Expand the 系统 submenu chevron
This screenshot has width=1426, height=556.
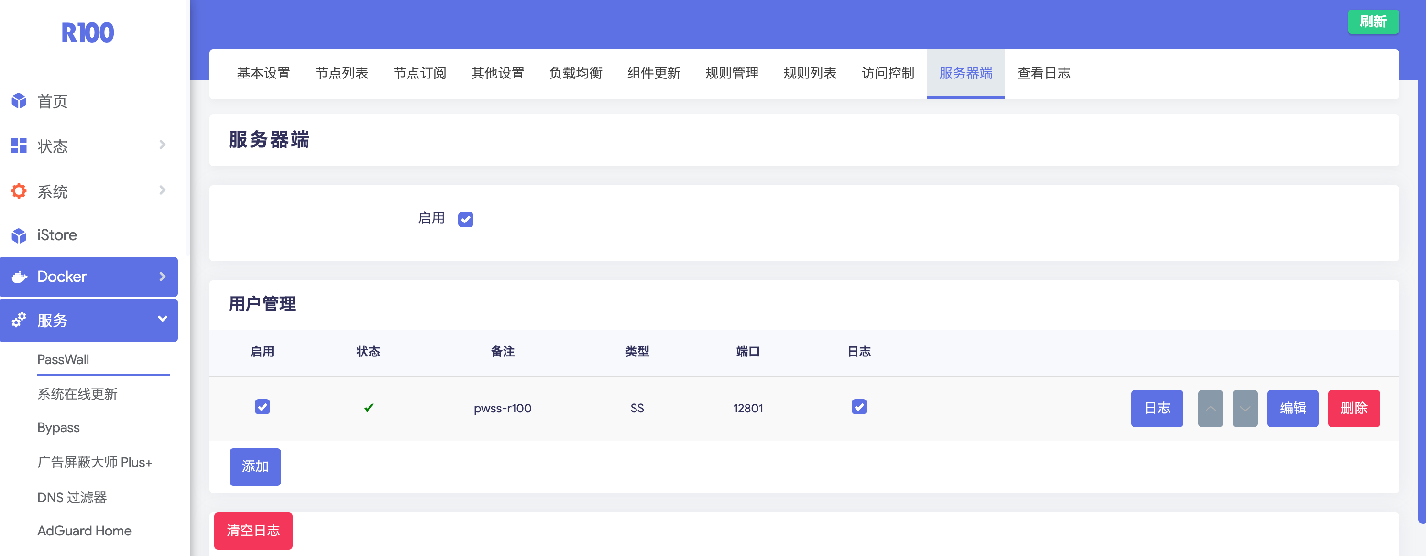[162, 190]
